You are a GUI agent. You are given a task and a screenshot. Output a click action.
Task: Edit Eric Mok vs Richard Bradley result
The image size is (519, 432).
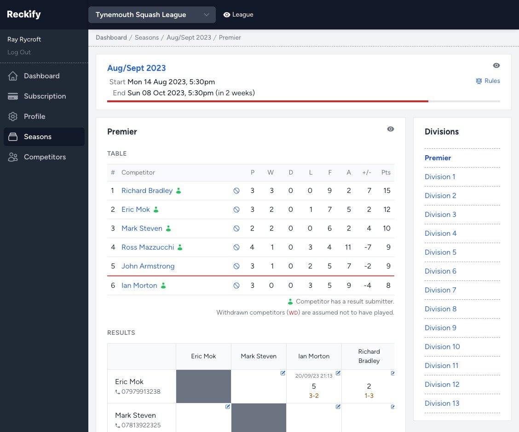point(392,373)
